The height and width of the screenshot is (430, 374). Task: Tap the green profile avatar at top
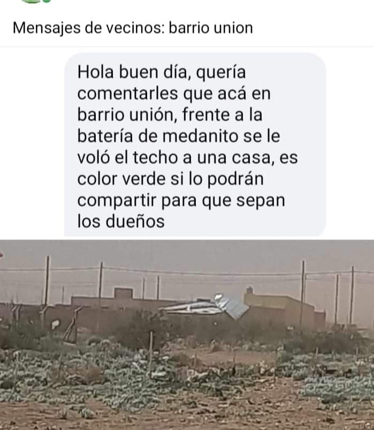click(32, 1)
